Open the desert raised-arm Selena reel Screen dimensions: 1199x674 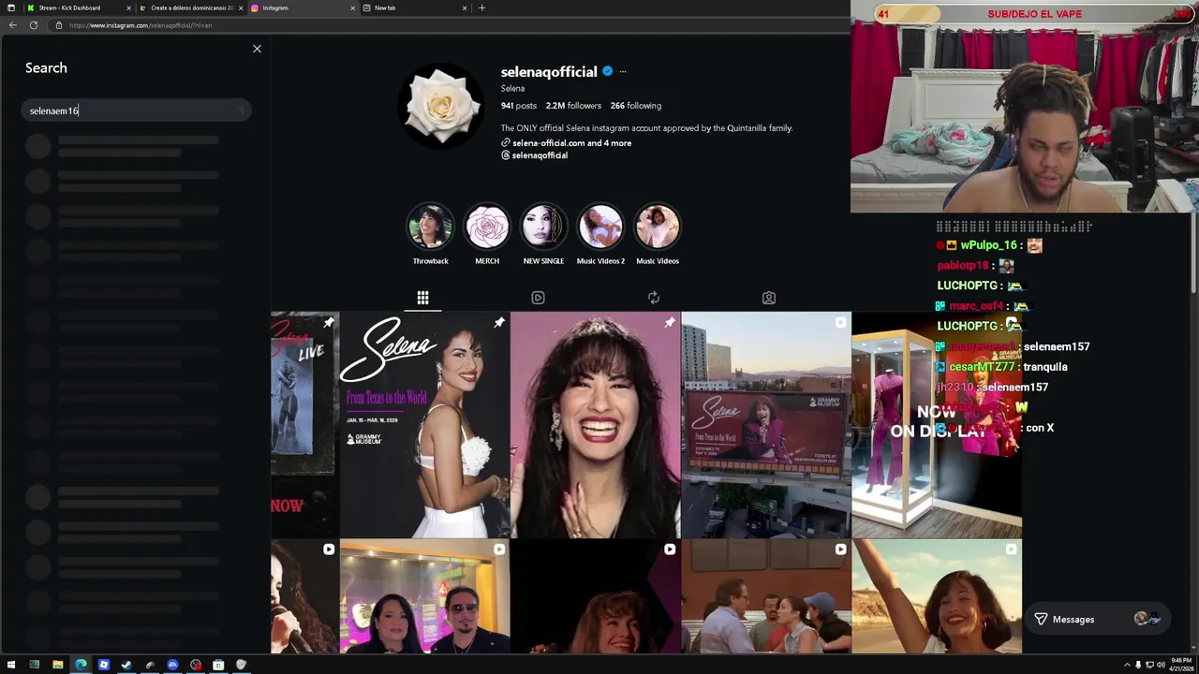936,596
